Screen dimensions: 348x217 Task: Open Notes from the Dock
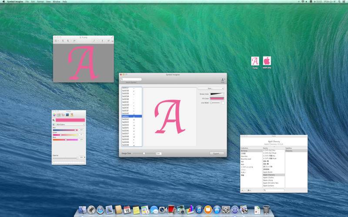click(136, 210)
